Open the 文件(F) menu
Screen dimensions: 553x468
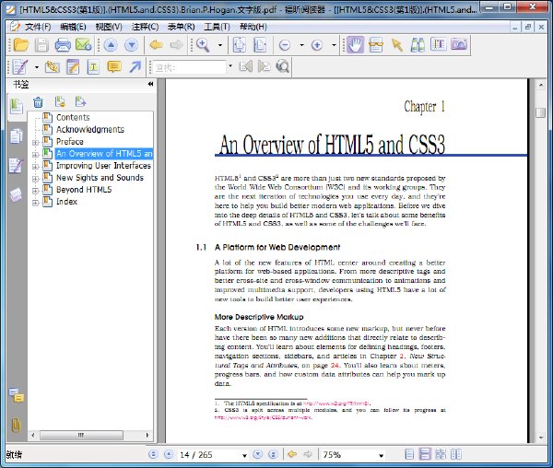tap(38, 27)
